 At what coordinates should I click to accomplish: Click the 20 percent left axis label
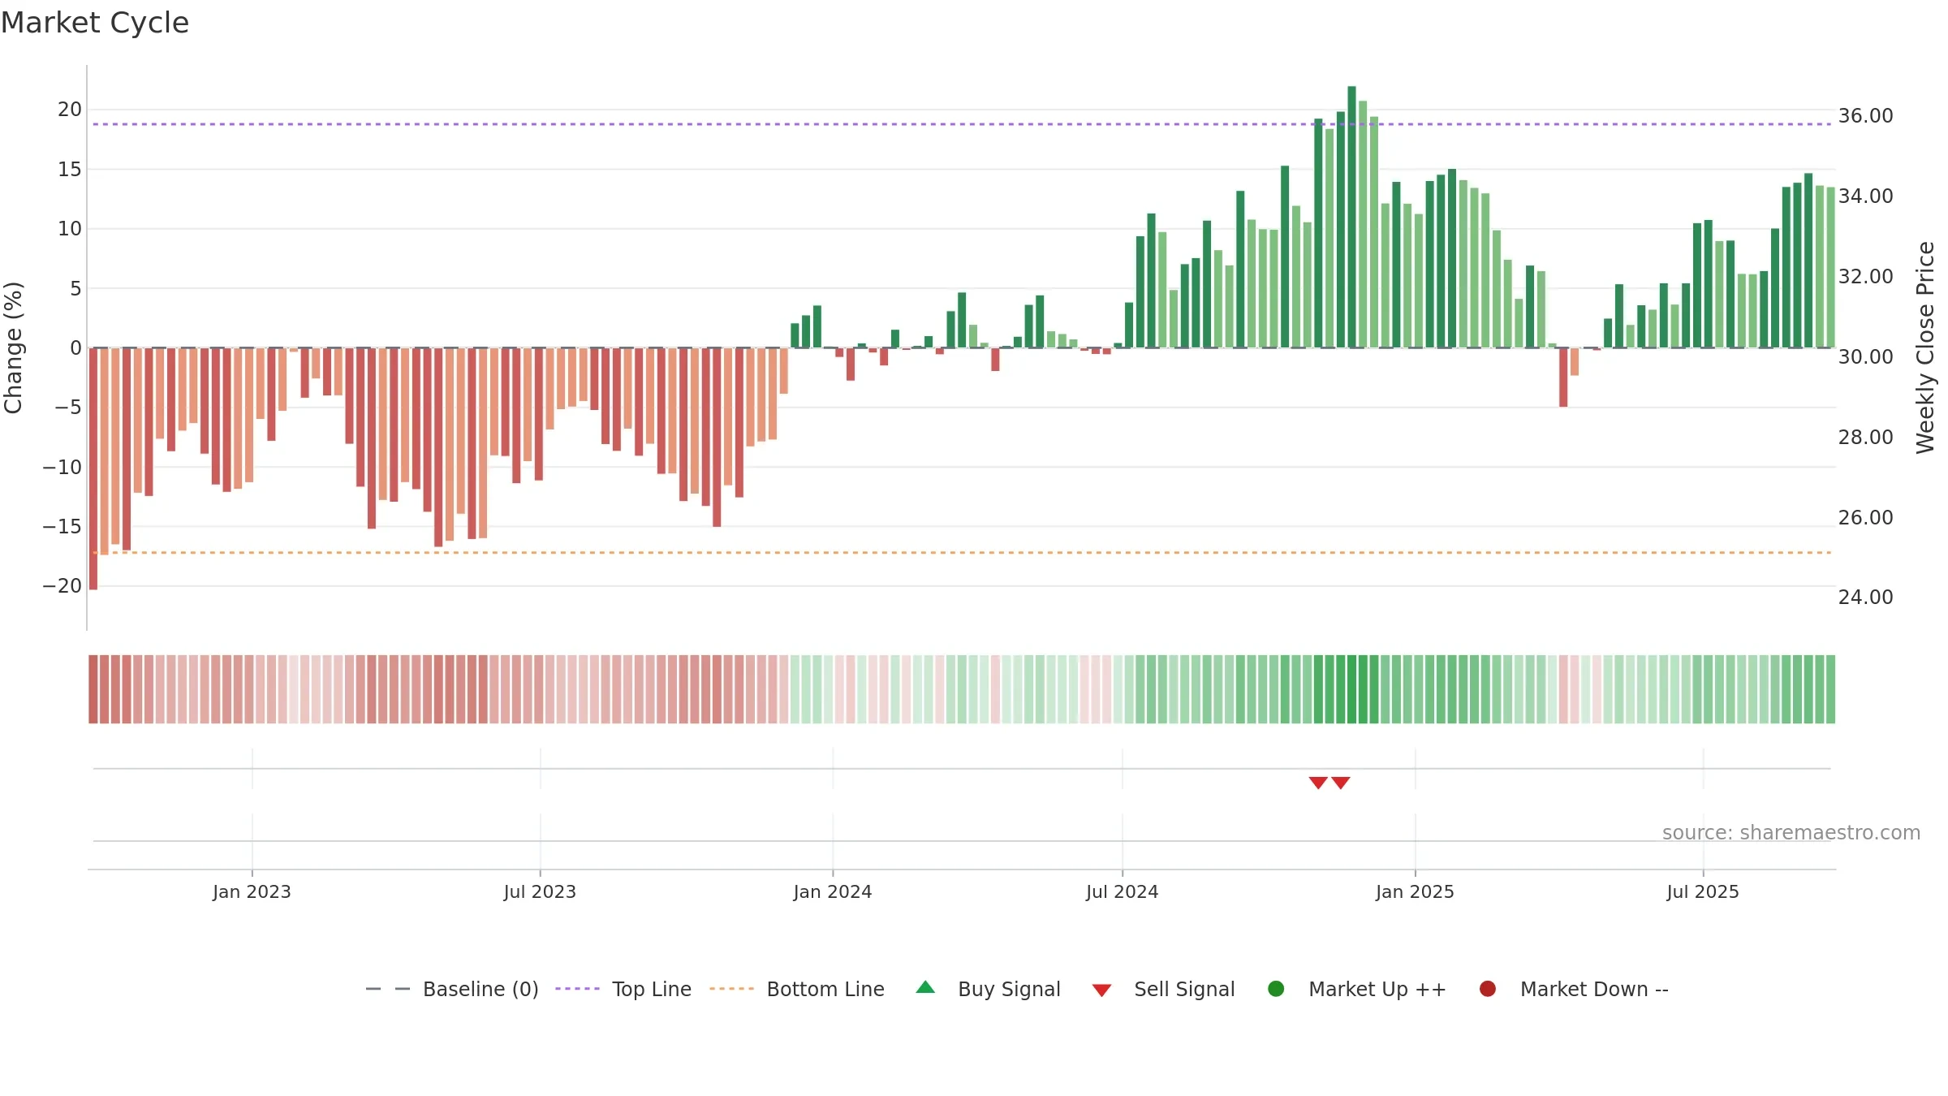point(70,110)
